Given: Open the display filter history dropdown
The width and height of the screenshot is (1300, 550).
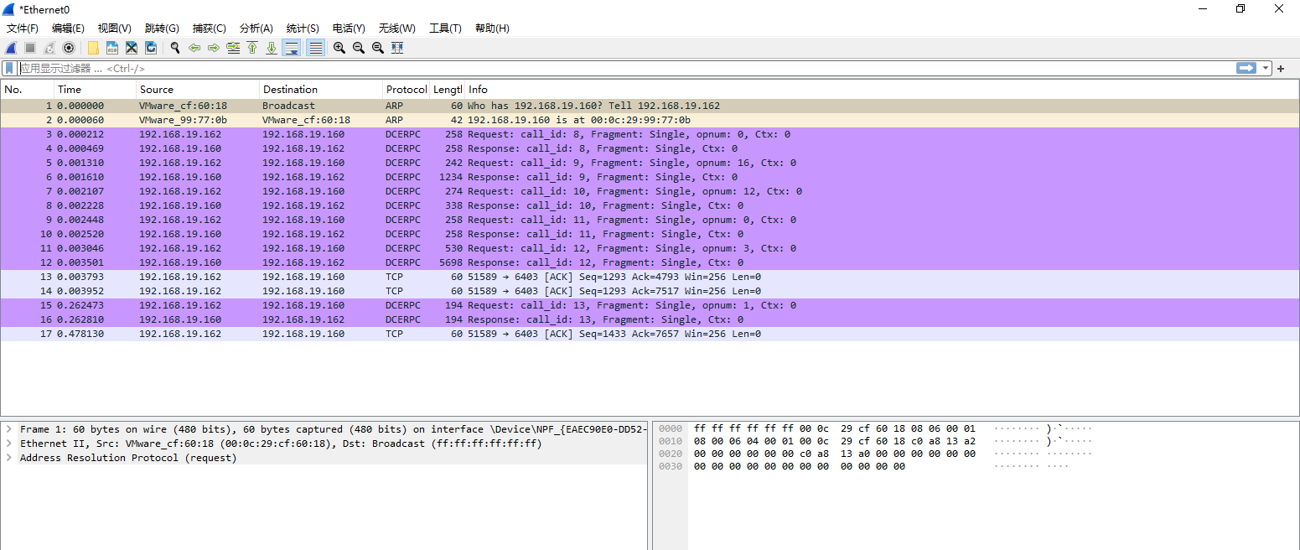Looking at the screenshot, I should click(x=1266, y=68).
